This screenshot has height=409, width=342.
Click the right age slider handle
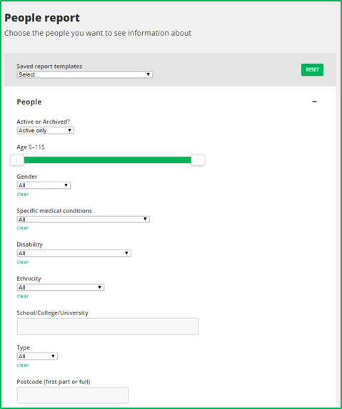[x=198, y=160]
